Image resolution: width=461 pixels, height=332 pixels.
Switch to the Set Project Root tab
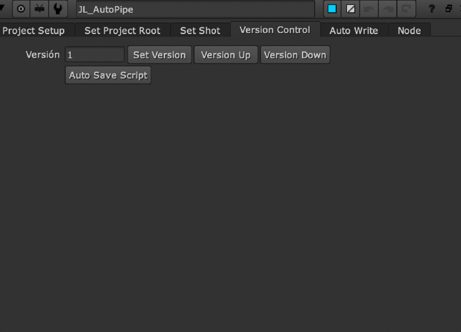coord(122,31)
